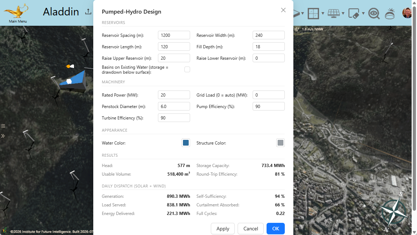Click the 'Aladdin' title text
The height and width of the screenshot is (235, 417).
(x=61, y=12)
